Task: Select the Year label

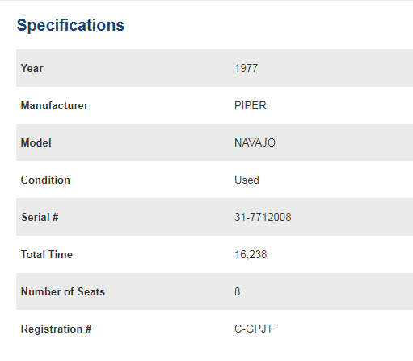Action: [x=32, y=68]
